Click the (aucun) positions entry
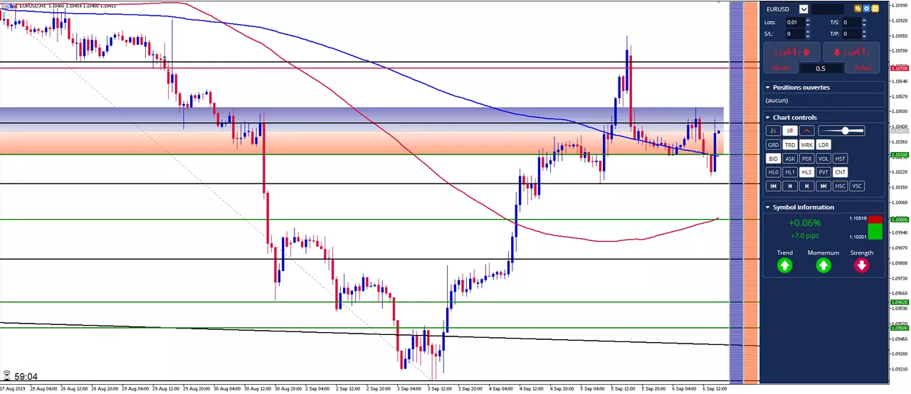 pyautogui.click(x=776, y=100)
